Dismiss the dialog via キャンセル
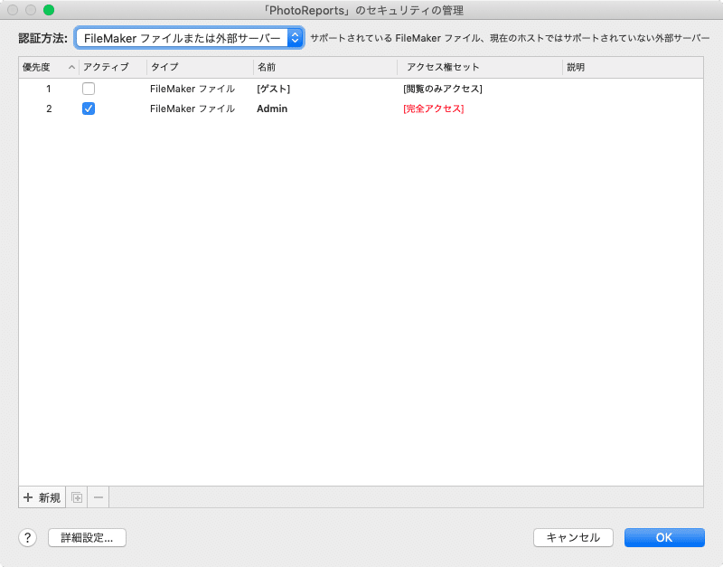Viewport: 723px width, 567px height. click(573, 537)
